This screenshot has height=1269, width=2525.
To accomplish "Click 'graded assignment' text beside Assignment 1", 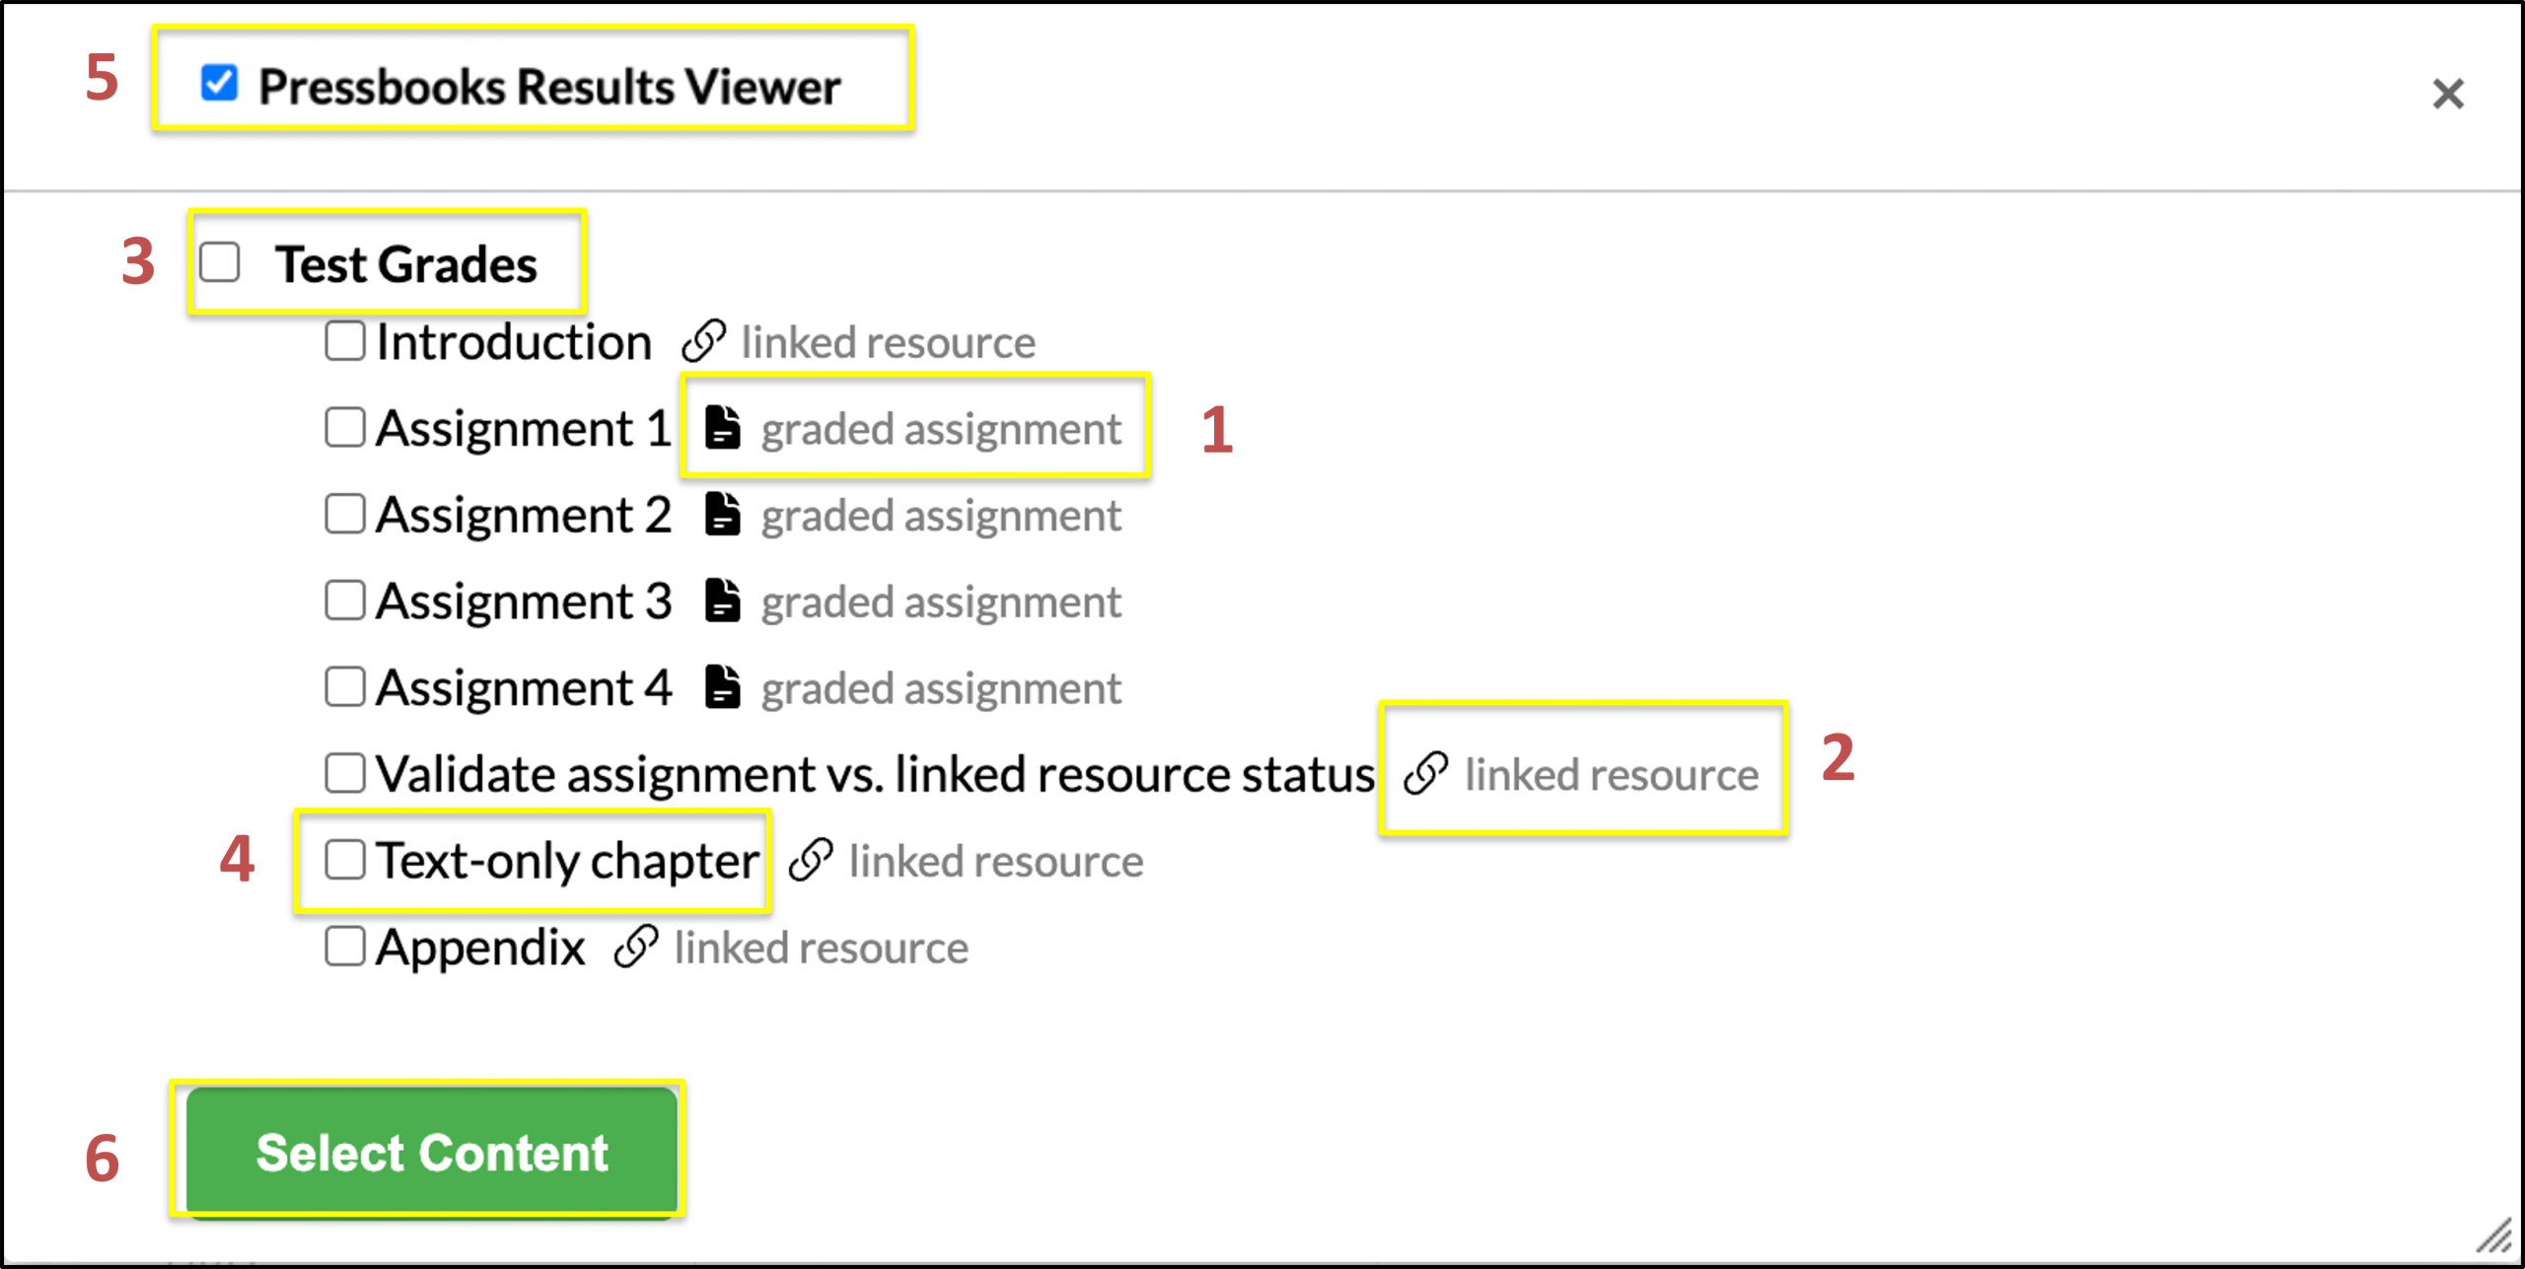I will 941,431.
